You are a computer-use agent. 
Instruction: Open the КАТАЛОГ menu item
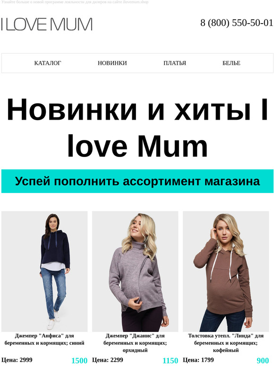48,63
